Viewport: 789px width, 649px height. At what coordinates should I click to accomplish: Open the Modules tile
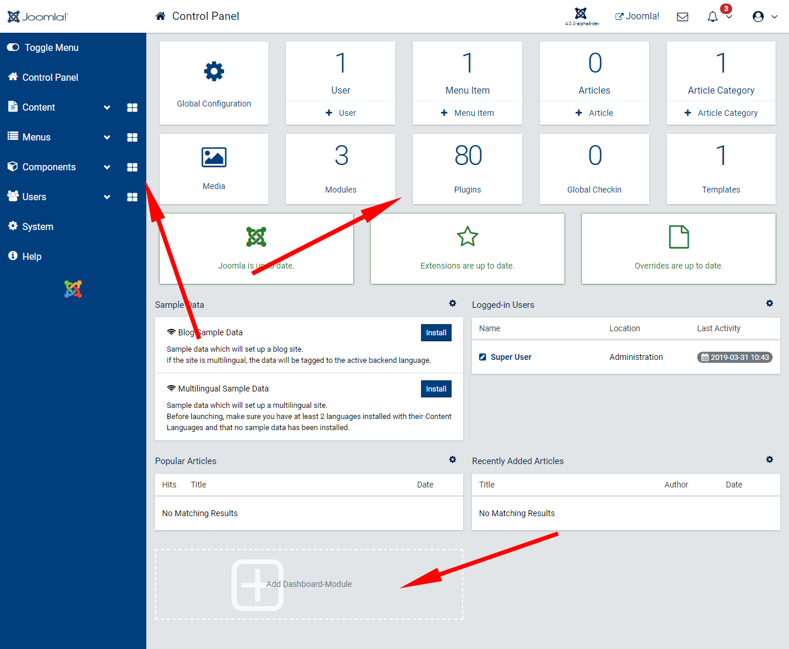pos(341,169)
